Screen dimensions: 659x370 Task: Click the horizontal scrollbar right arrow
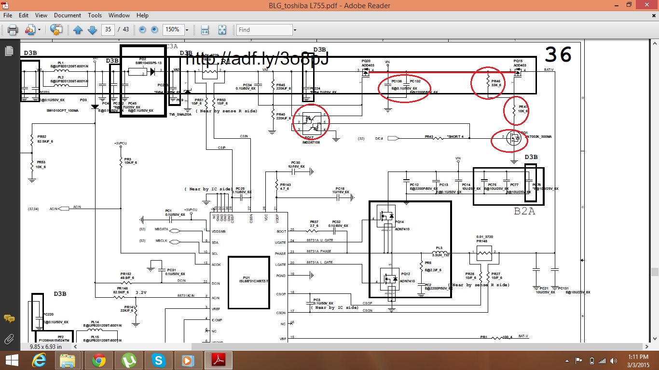646,346
